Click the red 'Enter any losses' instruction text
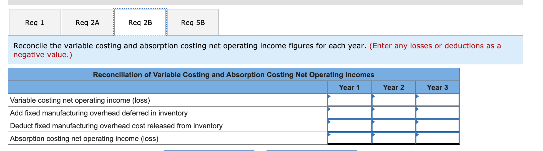Viewport: 543px width, 151px height. point(257,50)
